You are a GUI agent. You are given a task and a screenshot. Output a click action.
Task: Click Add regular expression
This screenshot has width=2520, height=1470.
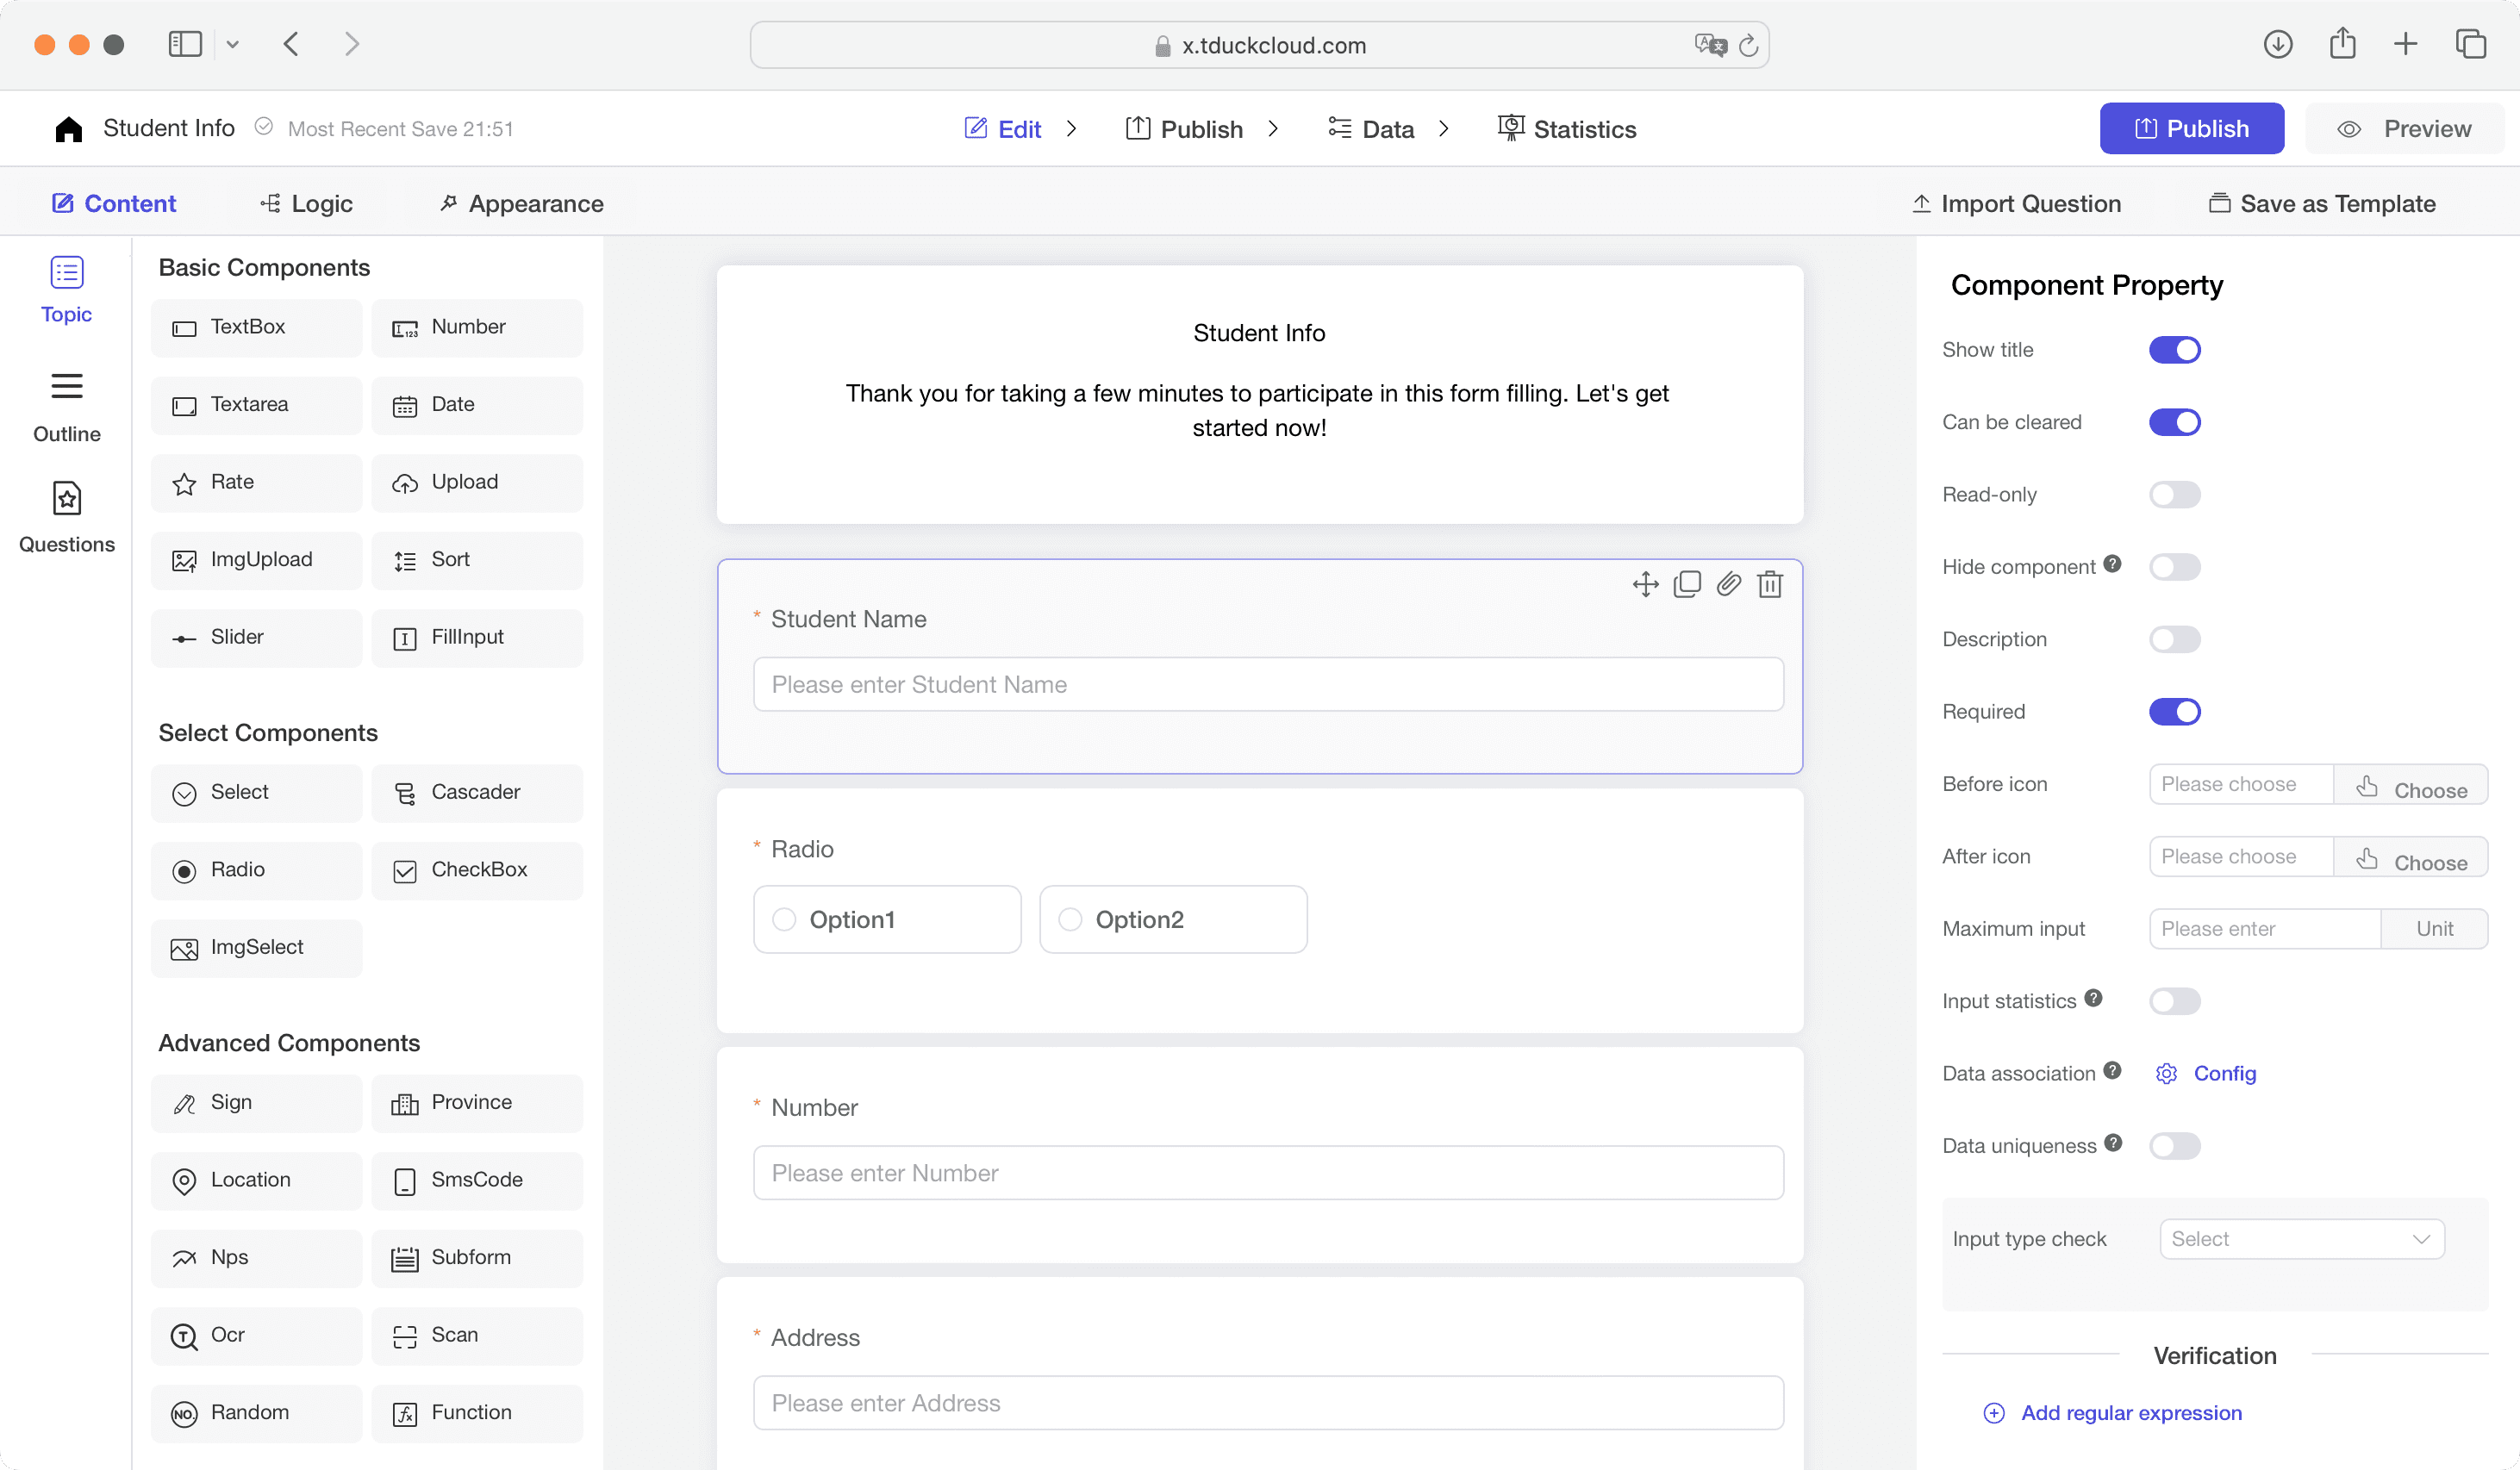pos(2112,1413)
